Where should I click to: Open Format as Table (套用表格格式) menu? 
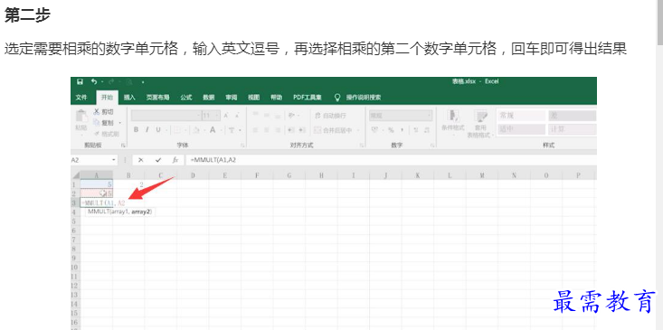[480, 124]
